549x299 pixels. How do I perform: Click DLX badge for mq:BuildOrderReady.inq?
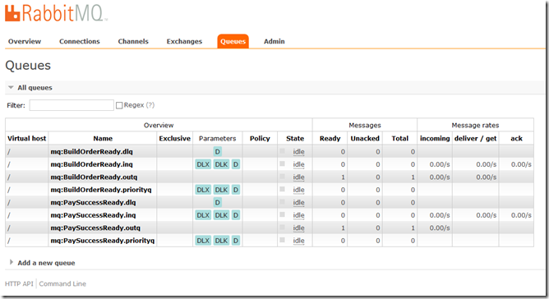coord(203,164)
